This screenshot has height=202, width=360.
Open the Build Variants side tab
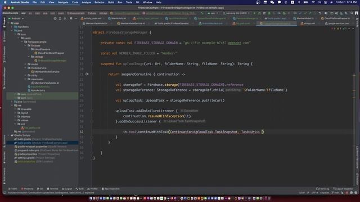(x=4, y=176)
